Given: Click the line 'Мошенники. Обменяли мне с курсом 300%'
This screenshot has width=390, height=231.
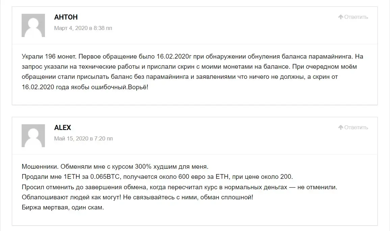Looking at the screenshot, I should coord(115,166).
